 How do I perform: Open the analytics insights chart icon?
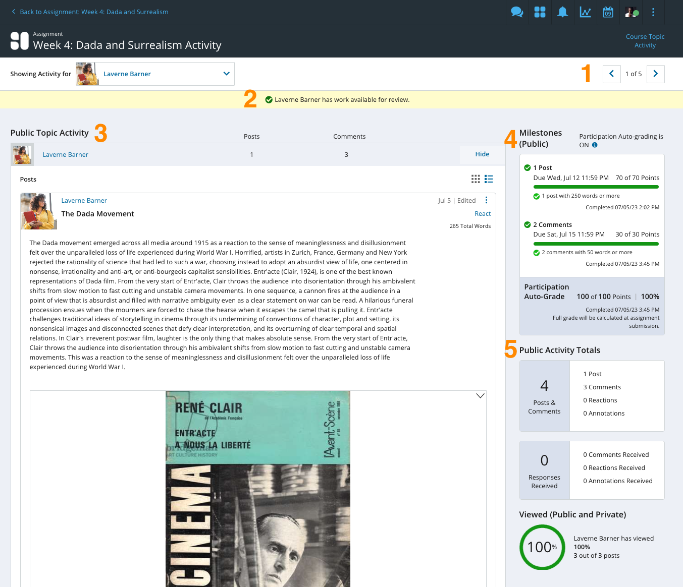[585, 12]
